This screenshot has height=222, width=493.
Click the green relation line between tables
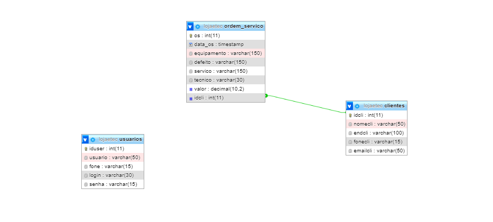(305, 104)
